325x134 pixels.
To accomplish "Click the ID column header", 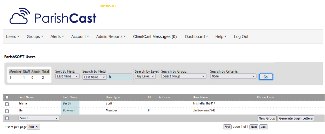I will [x=149, y=97].
